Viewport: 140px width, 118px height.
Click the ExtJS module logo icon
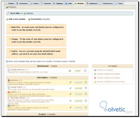coord(9,106)
